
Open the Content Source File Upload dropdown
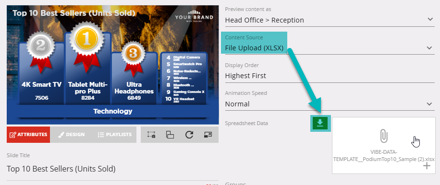point(330,48)
